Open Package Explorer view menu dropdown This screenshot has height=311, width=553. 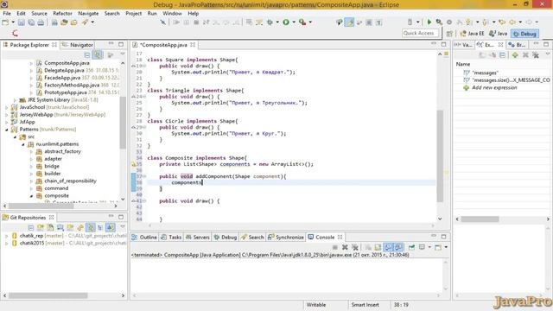pyautogui.click(x=123, y=54)
